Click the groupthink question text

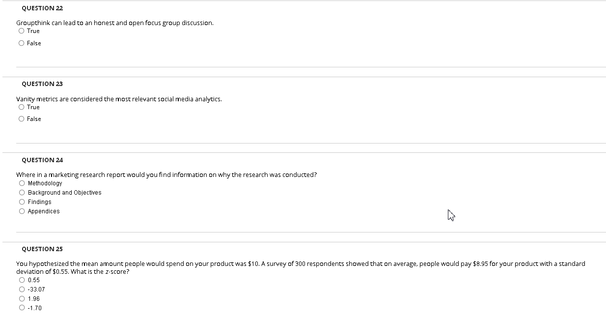click(x=115, y=22)
